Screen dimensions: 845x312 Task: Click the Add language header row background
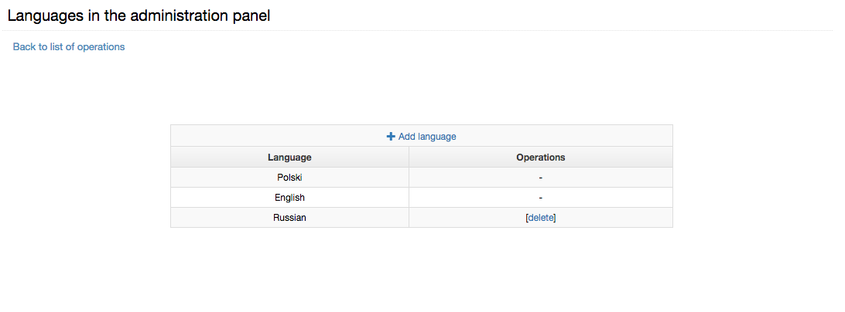point(422,136)
